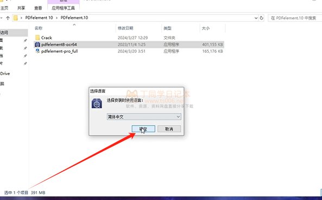Click date 2023/11/4 1:25 cell

pyautogui.click(x=131, y=45)
